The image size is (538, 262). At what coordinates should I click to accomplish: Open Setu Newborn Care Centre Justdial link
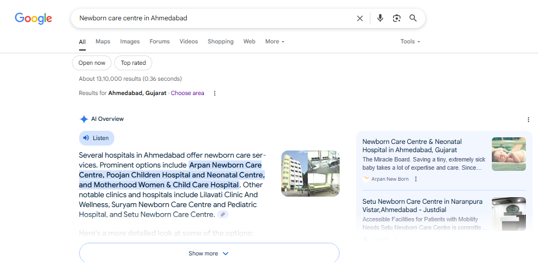pyautogui.click(x=423, y=205)
